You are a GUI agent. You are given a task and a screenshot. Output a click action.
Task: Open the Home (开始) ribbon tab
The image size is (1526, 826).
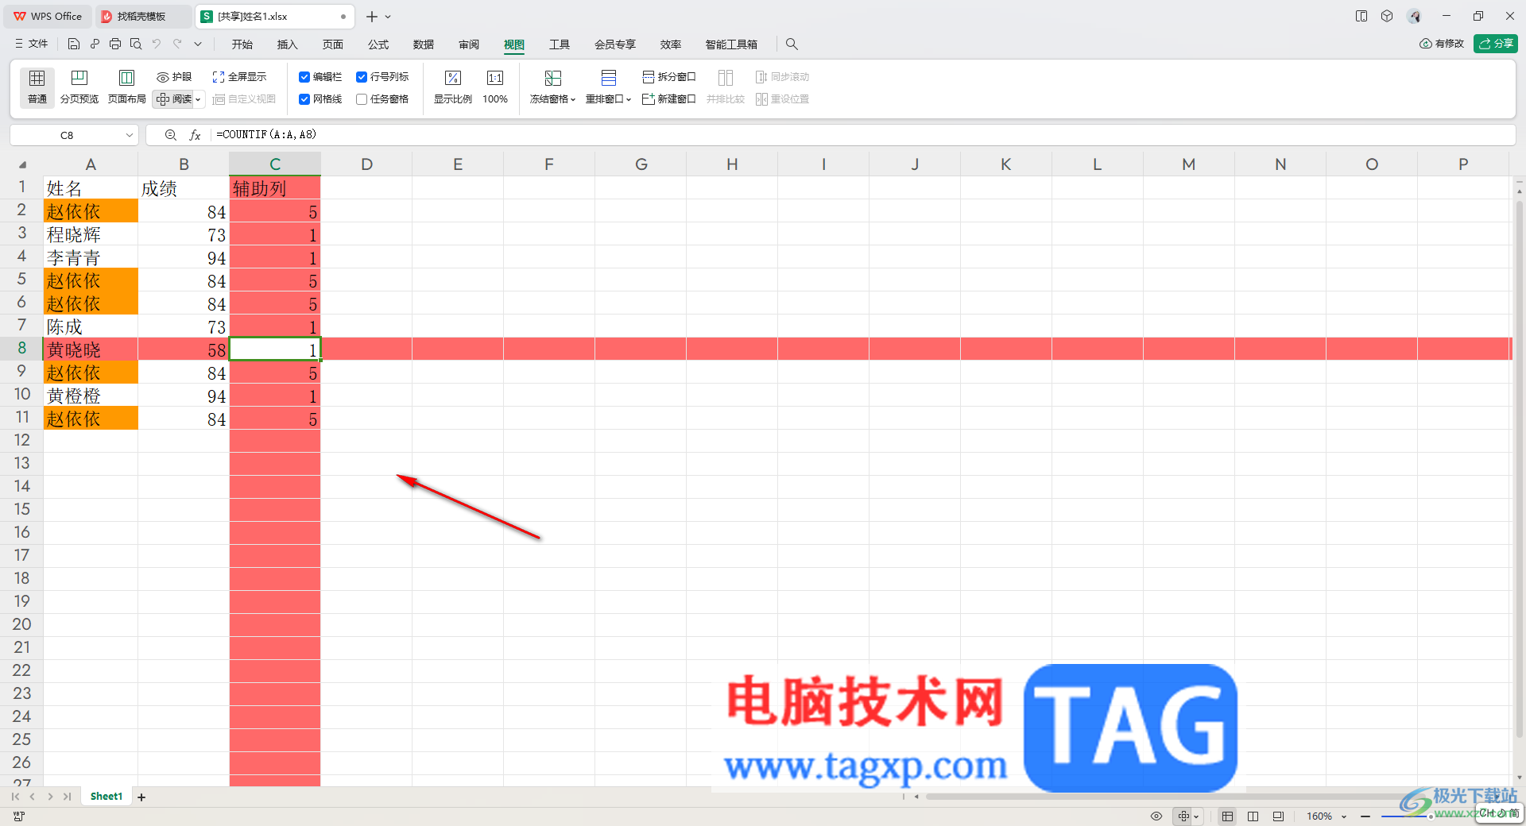point(242,44)
